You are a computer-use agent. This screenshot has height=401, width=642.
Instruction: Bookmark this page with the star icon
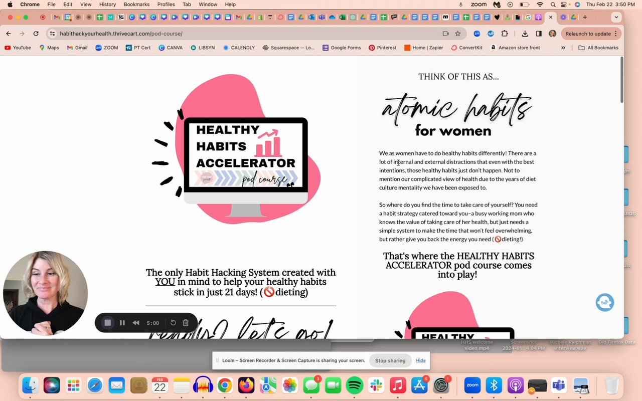pos(457,34)
